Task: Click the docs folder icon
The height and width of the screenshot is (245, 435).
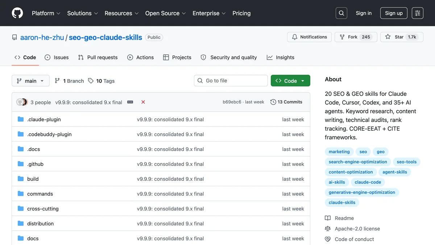Action: (x=21, y=238)
